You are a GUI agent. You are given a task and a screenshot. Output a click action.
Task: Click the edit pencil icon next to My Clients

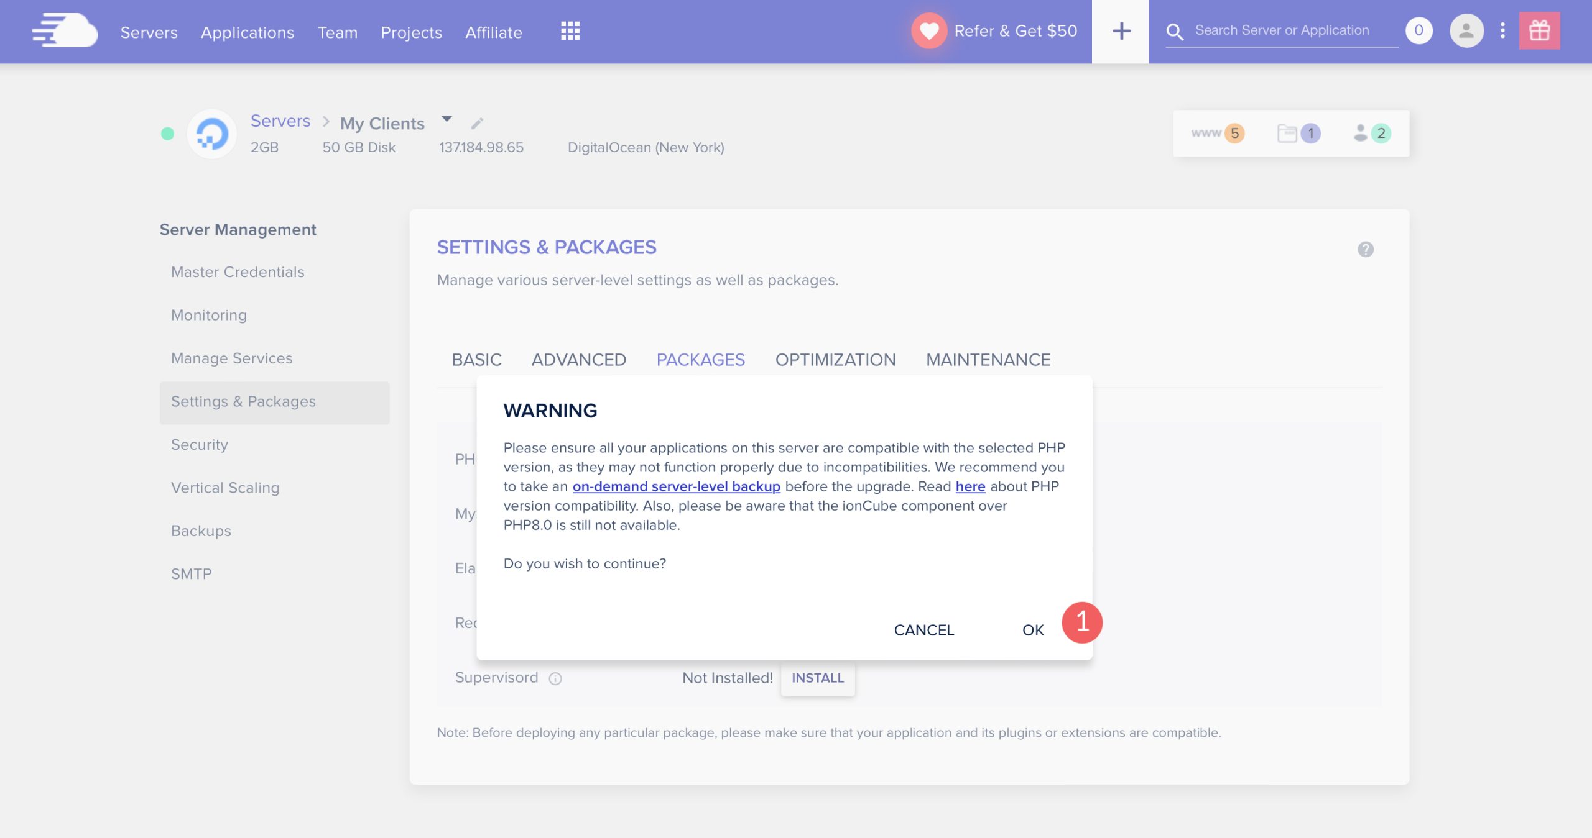tap(476, 123)
